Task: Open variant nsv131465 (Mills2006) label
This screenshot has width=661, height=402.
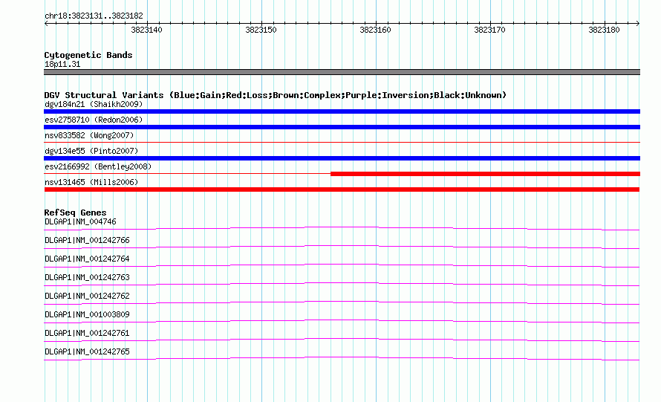Action: (x=91, y=182)
